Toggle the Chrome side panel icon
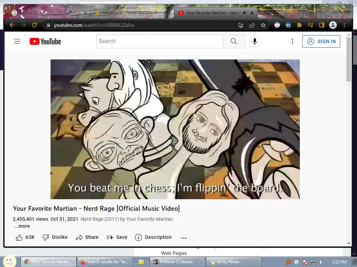357x267 pixels. click(x=321, y=25)
